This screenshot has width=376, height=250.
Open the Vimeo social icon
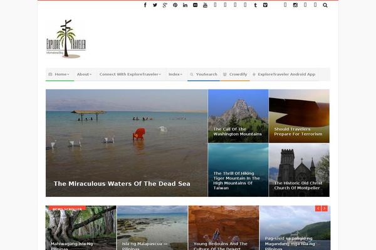tap(265, 5)
